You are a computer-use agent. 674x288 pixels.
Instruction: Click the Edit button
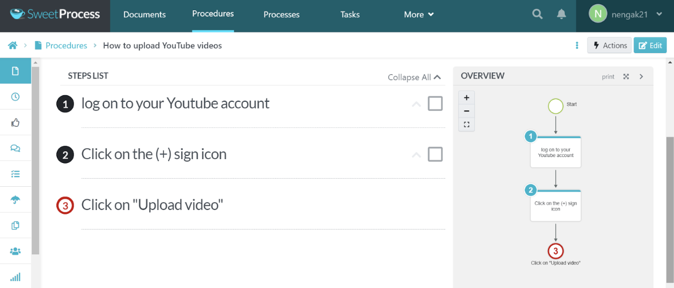[650, 45]
